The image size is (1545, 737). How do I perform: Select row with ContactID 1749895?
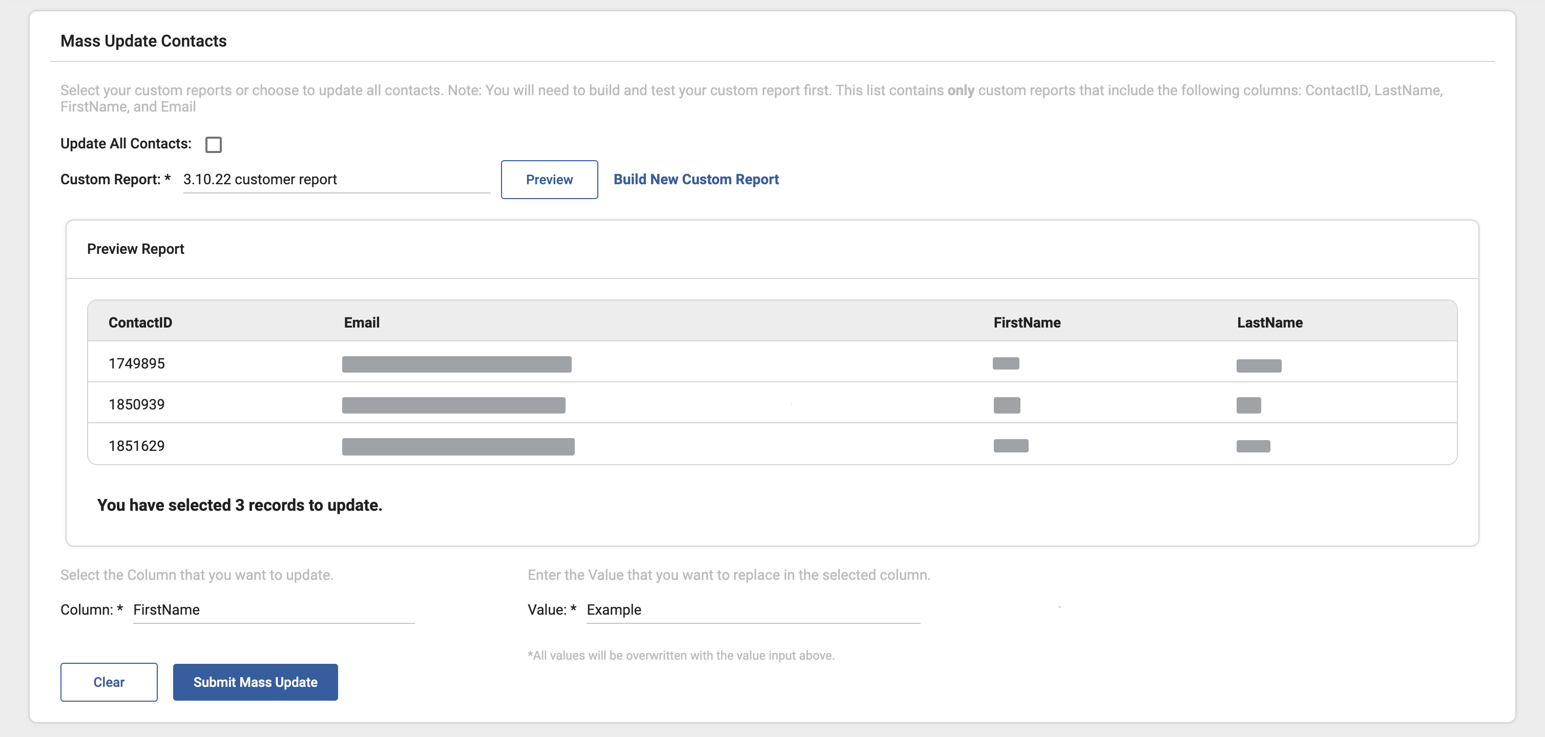pyautogui.click(x=136, y=364)
